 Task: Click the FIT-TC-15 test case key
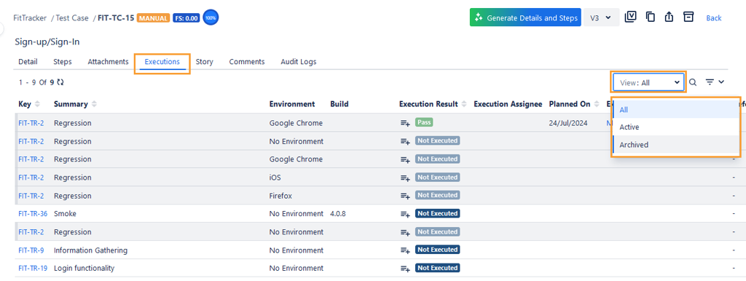coord(116,18)
